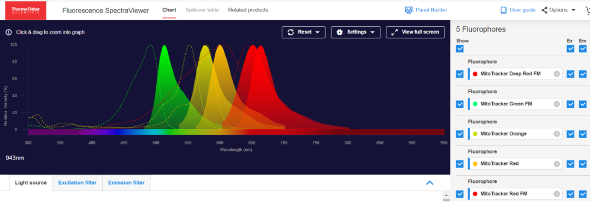This screenshot has height=202, width=590.
Task: Remove MitoTracker Deep Red FM fluorophore
Action: click(557, 74)
